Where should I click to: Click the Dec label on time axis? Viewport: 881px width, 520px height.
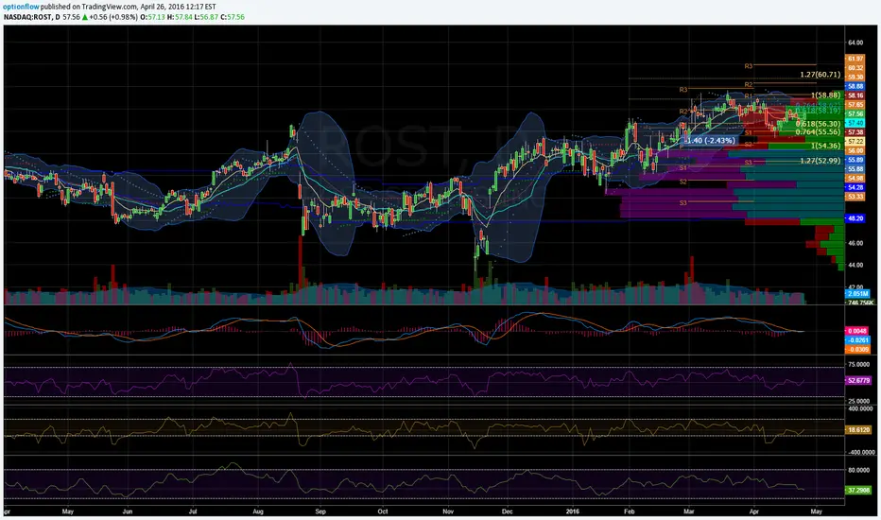[x=508, y=511]
